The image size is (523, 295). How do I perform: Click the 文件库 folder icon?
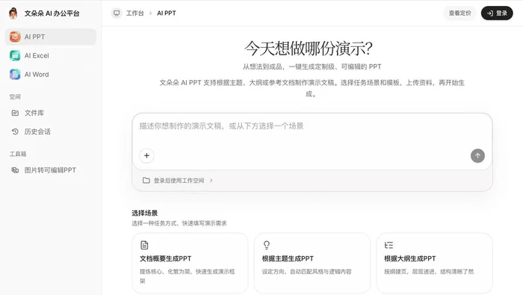pos(15,113)
